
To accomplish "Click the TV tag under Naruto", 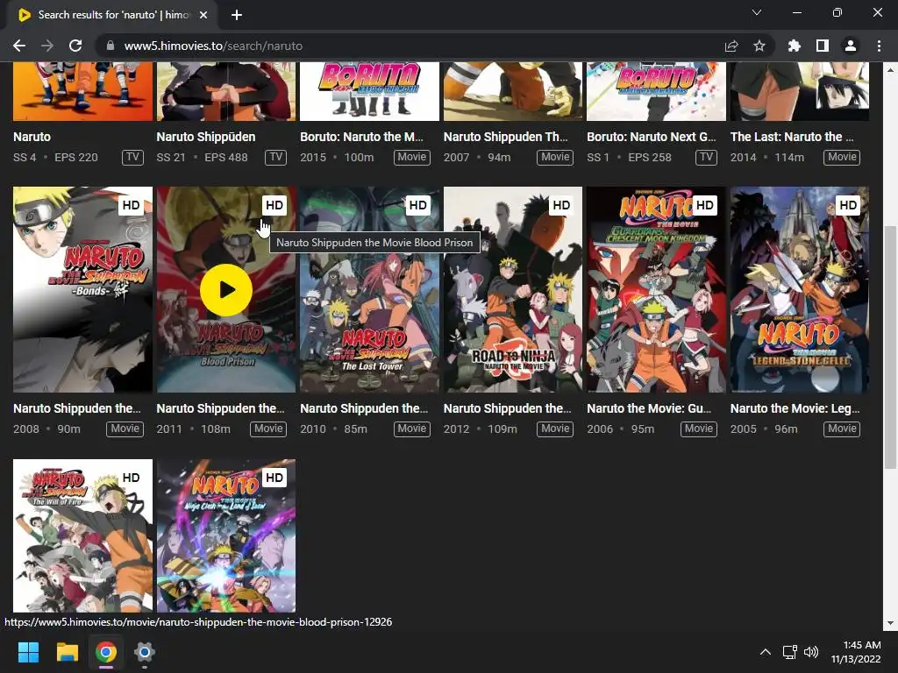I will point(132,157).
